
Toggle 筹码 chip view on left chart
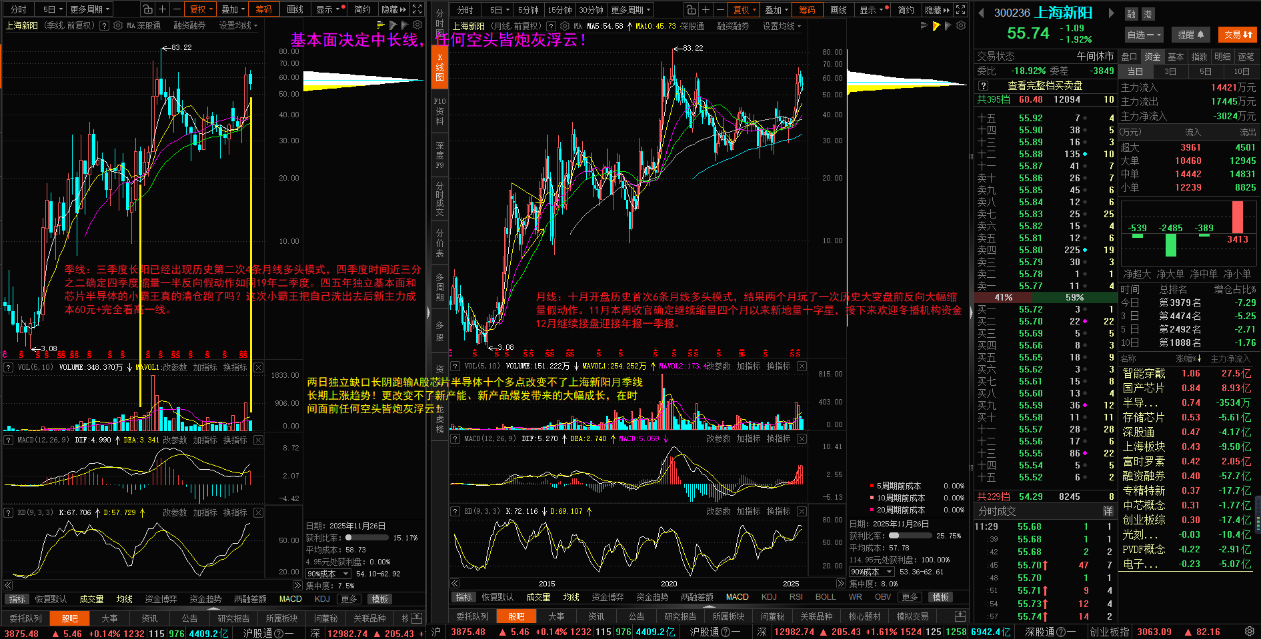pyautogui.click(x=264, y=9)
